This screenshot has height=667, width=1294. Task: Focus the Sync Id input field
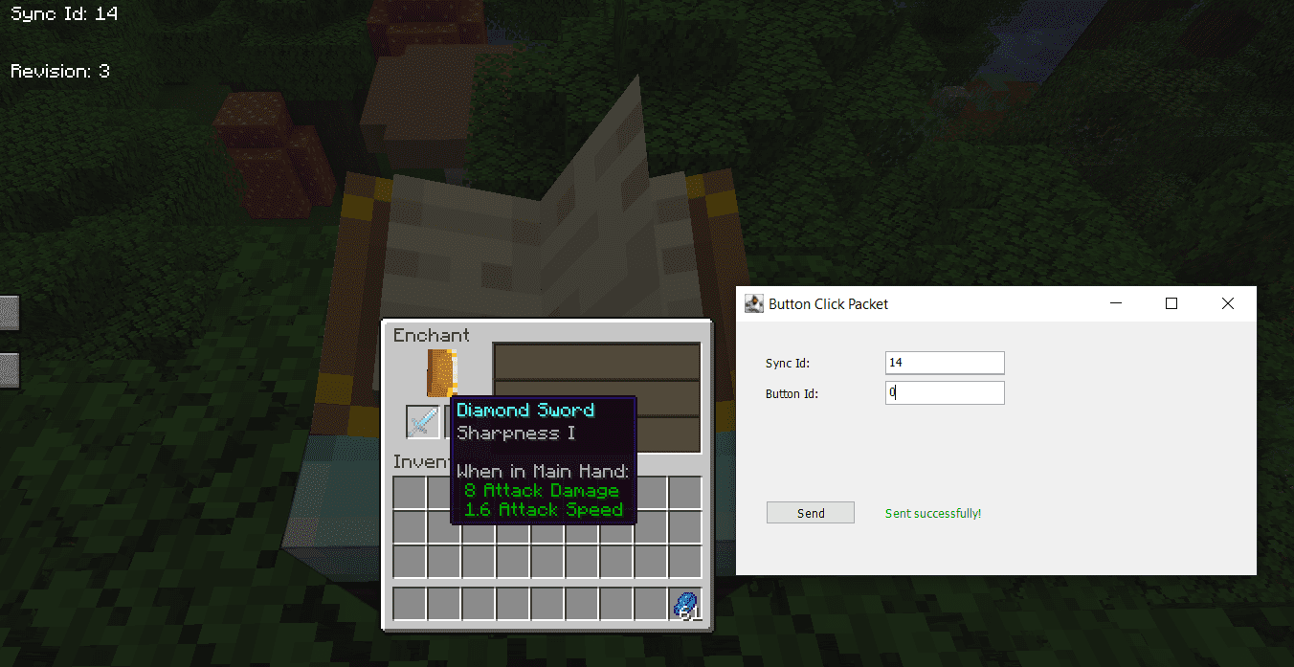(945, 363)
